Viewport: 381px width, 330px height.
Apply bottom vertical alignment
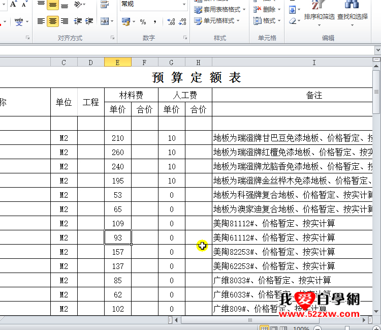65,5
